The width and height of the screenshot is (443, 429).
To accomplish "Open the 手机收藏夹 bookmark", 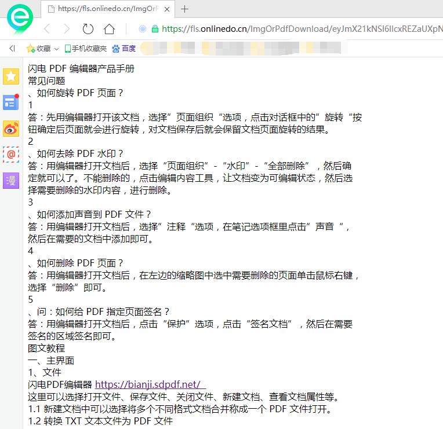I will [x=86, y=49].
